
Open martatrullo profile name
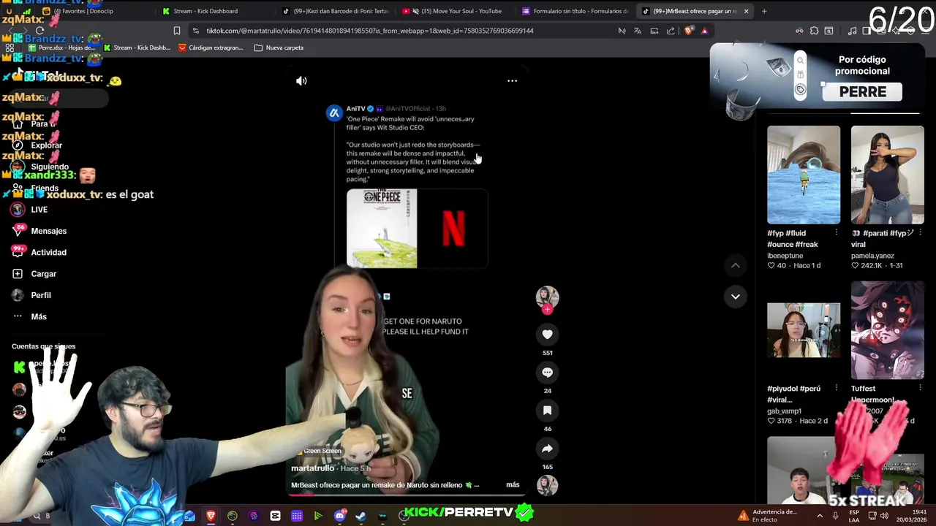[312, 468]
